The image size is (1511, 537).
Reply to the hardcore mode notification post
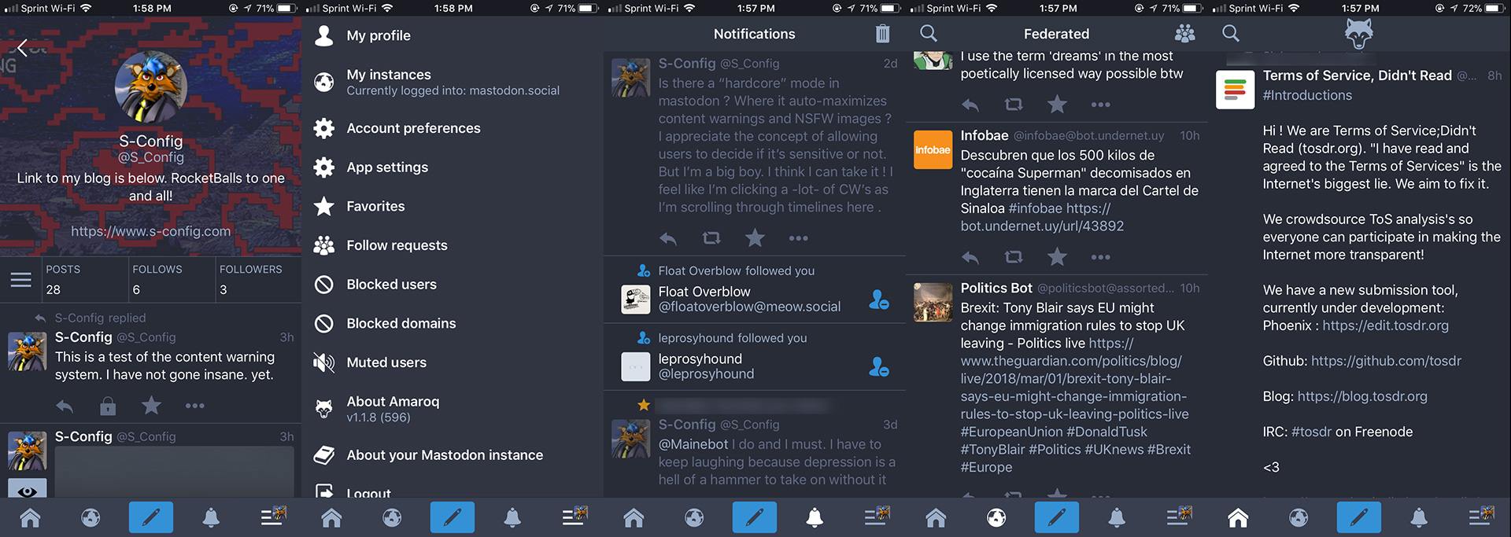(668, 238)
